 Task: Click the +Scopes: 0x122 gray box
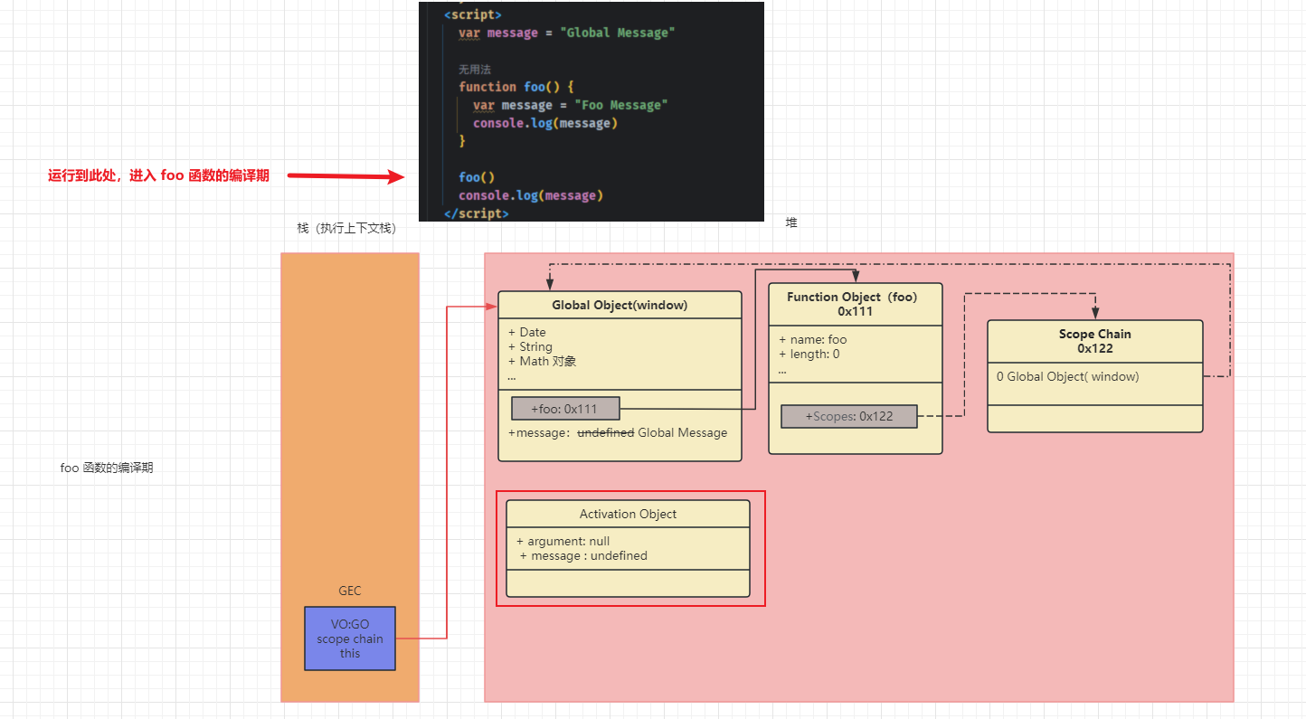(849, 417)
